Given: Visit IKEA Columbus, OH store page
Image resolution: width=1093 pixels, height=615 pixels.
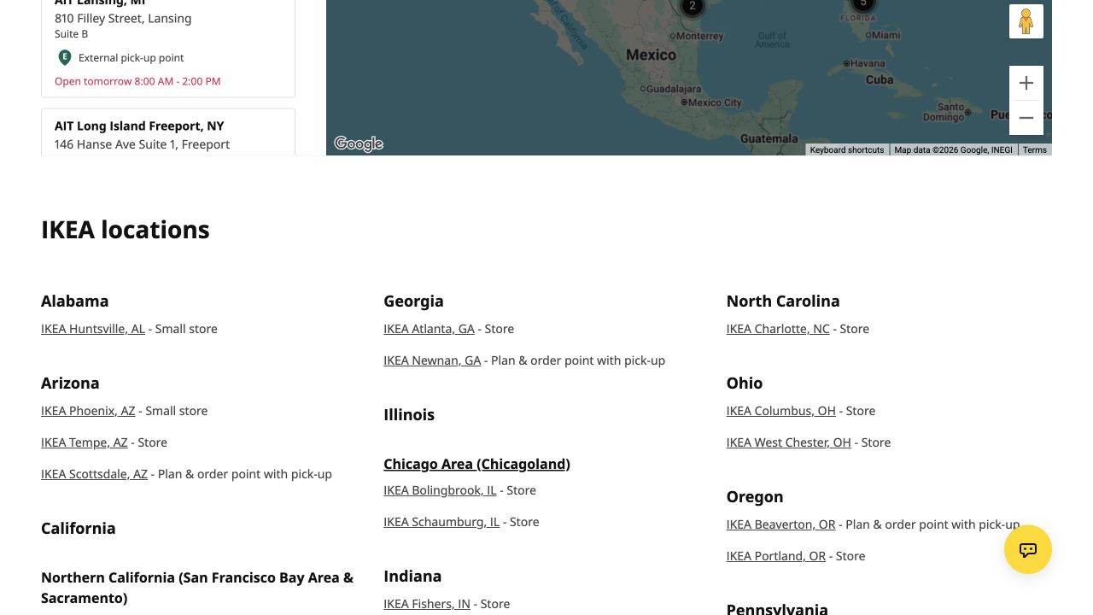Looking at the screenshot, I should [x=781, y=411].
